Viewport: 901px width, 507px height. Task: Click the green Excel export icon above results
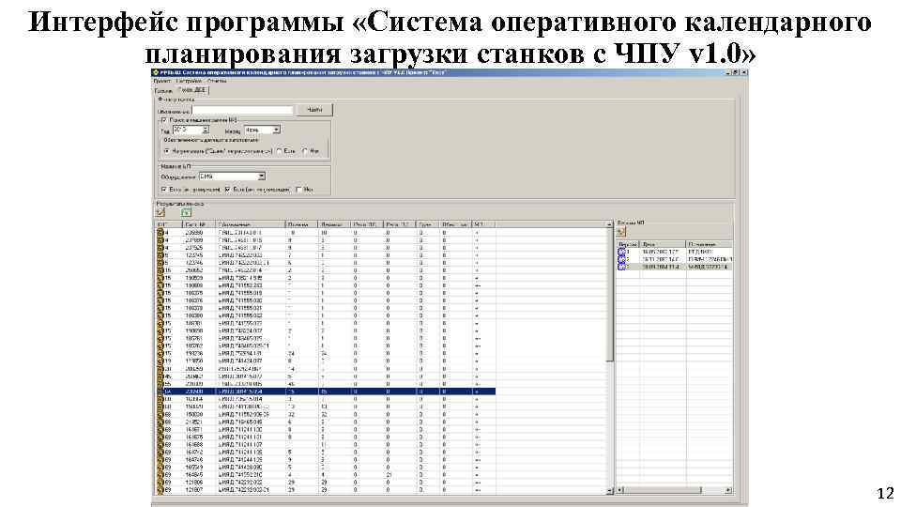coord(186,213)
